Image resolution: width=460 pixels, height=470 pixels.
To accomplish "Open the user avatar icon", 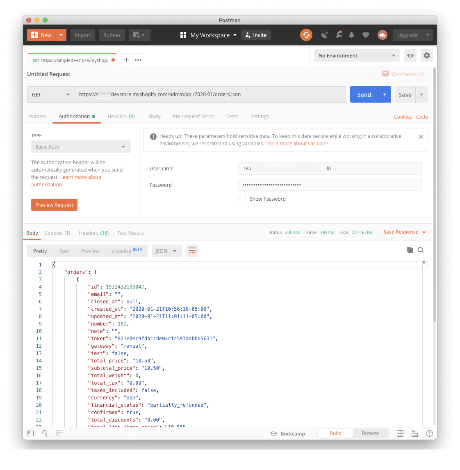I will pos(382,35).
